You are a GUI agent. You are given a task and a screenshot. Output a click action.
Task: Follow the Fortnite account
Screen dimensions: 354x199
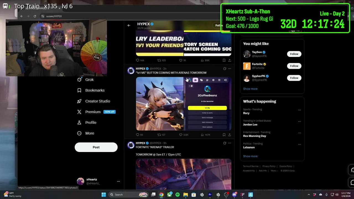tap(294, 66)
